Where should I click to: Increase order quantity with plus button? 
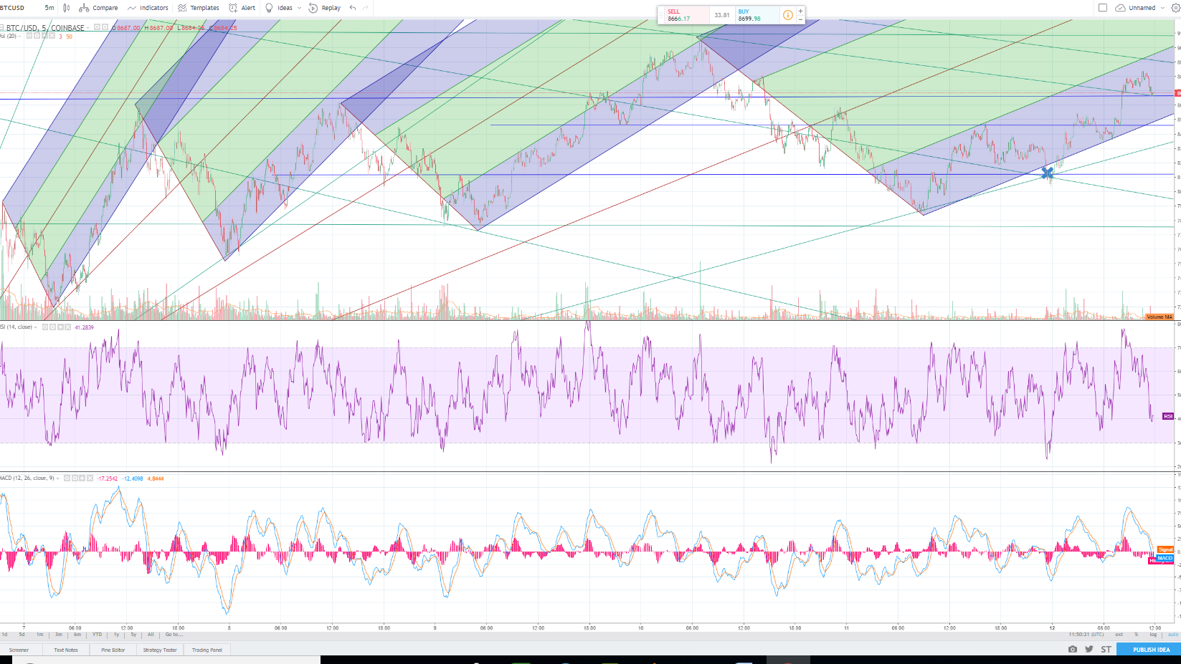tap(800, 11)
